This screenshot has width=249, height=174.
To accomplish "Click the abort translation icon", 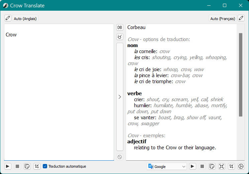I will (x=120, y=157).
